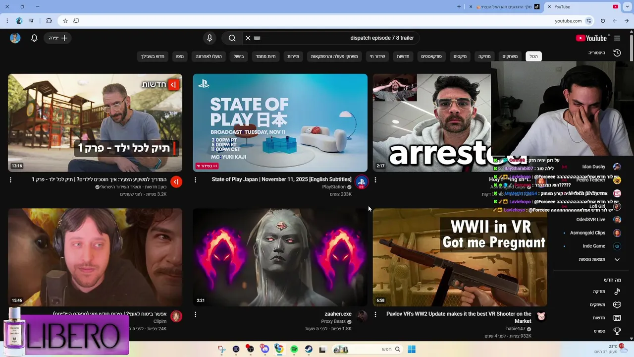
Task: Select the מיקסים (Mixes) filter chip
Action: (x=460, y=57)
